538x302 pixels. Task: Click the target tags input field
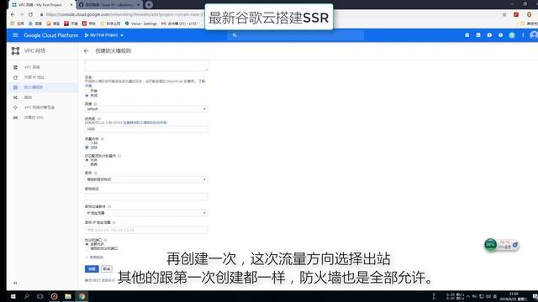click(146, 196)
